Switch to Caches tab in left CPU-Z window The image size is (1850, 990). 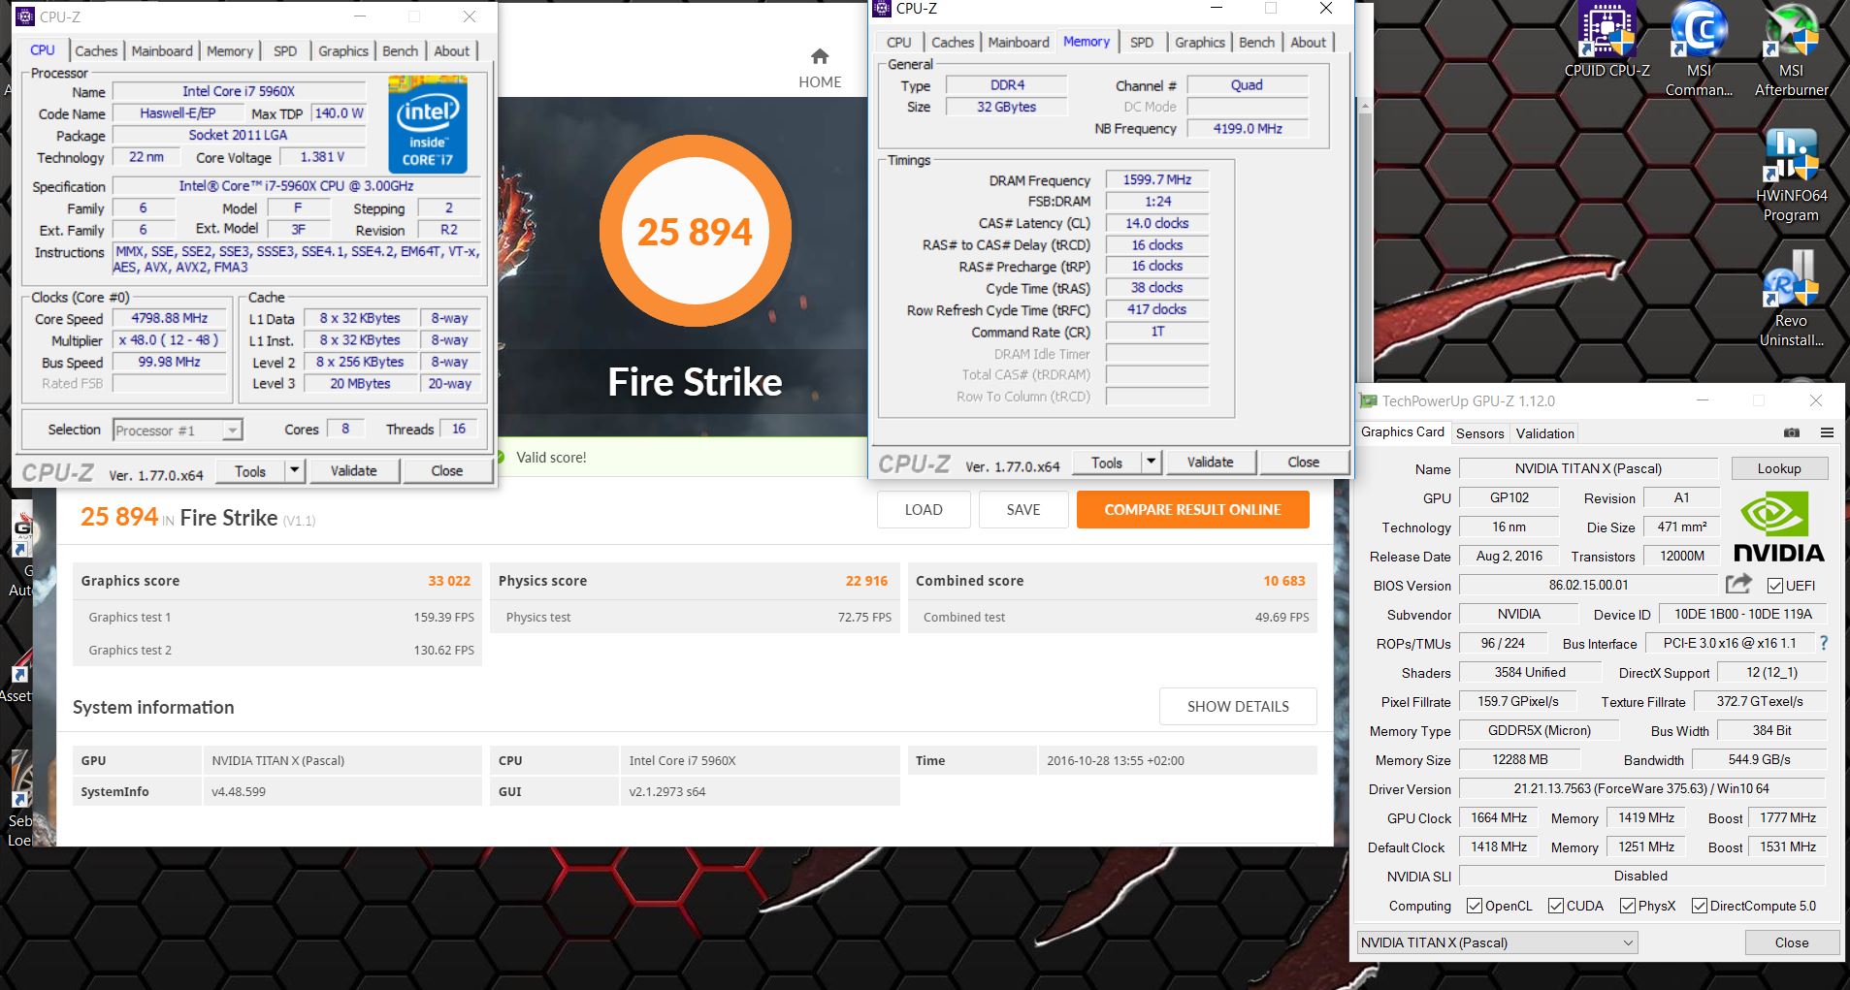tap(96, 50)
